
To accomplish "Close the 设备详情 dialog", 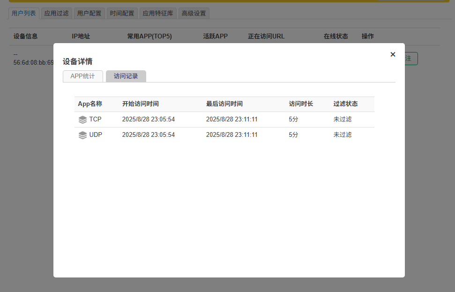I will [x=393, y=54].
